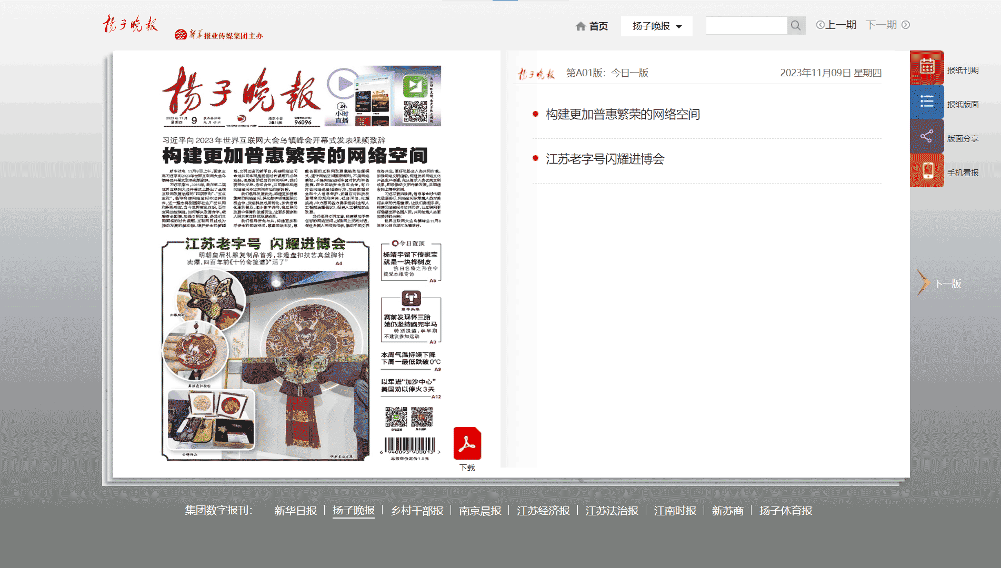This screenshot has height=568, width=1001.
Task: Click the 版面分享 label
Action: point(963,138)
